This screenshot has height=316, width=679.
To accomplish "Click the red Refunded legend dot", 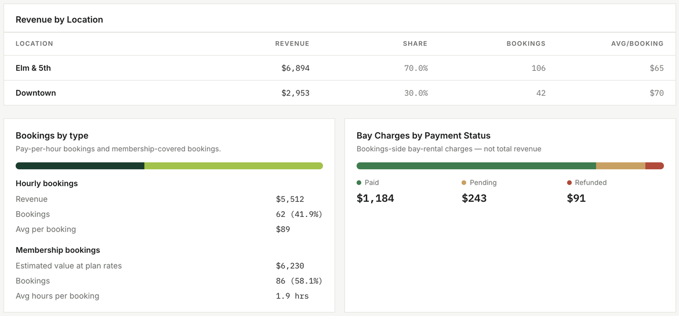I will click(569, 183).
